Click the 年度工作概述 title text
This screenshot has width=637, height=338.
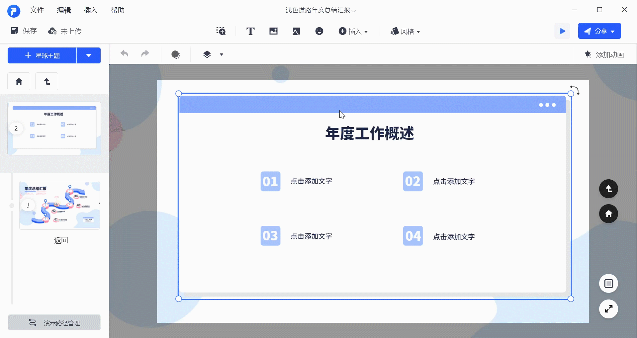[370, 133]
